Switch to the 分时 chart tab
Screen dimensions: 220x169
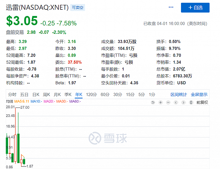point(12,95)
